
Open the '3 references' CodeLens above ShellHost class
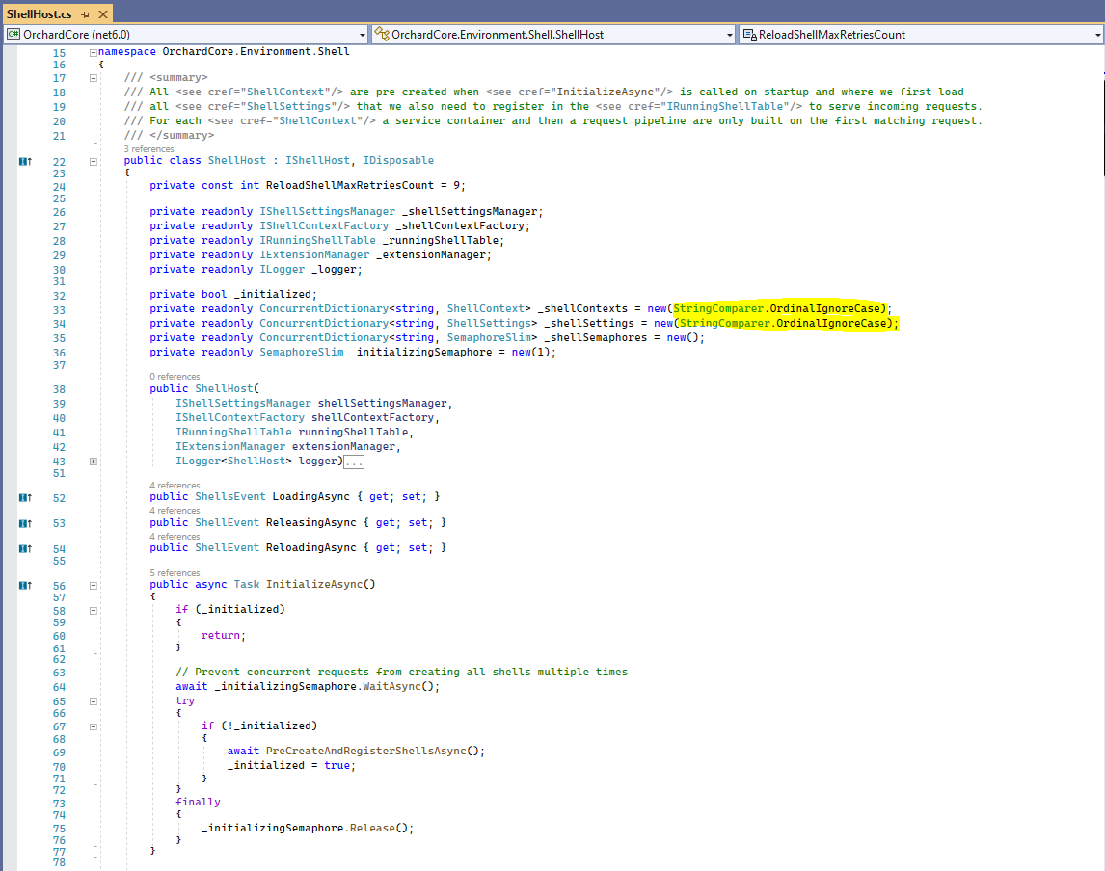(148, 149)
